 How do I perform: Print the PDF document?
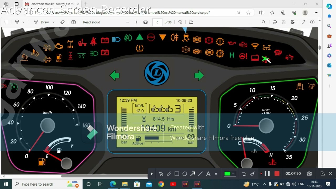click(275, 22)
